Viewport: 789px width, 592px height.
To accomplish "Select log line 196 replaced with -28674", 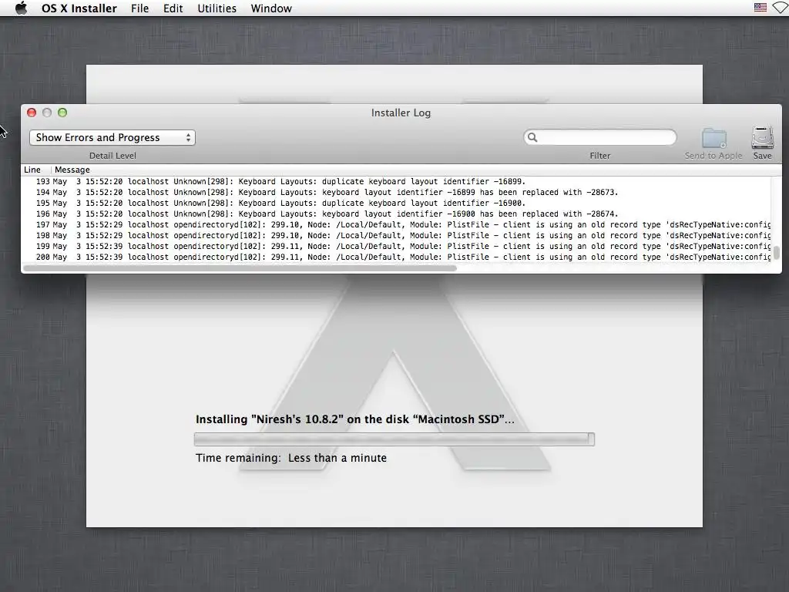I will [x=396, y=214].
